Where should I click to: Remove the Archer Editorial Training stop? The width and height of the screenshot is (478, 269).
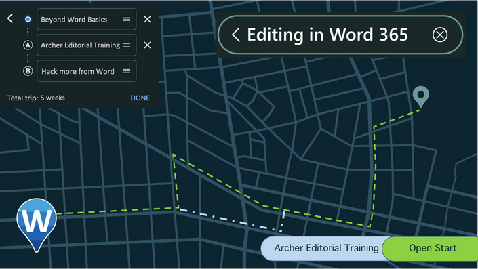[x=147, y=45]
